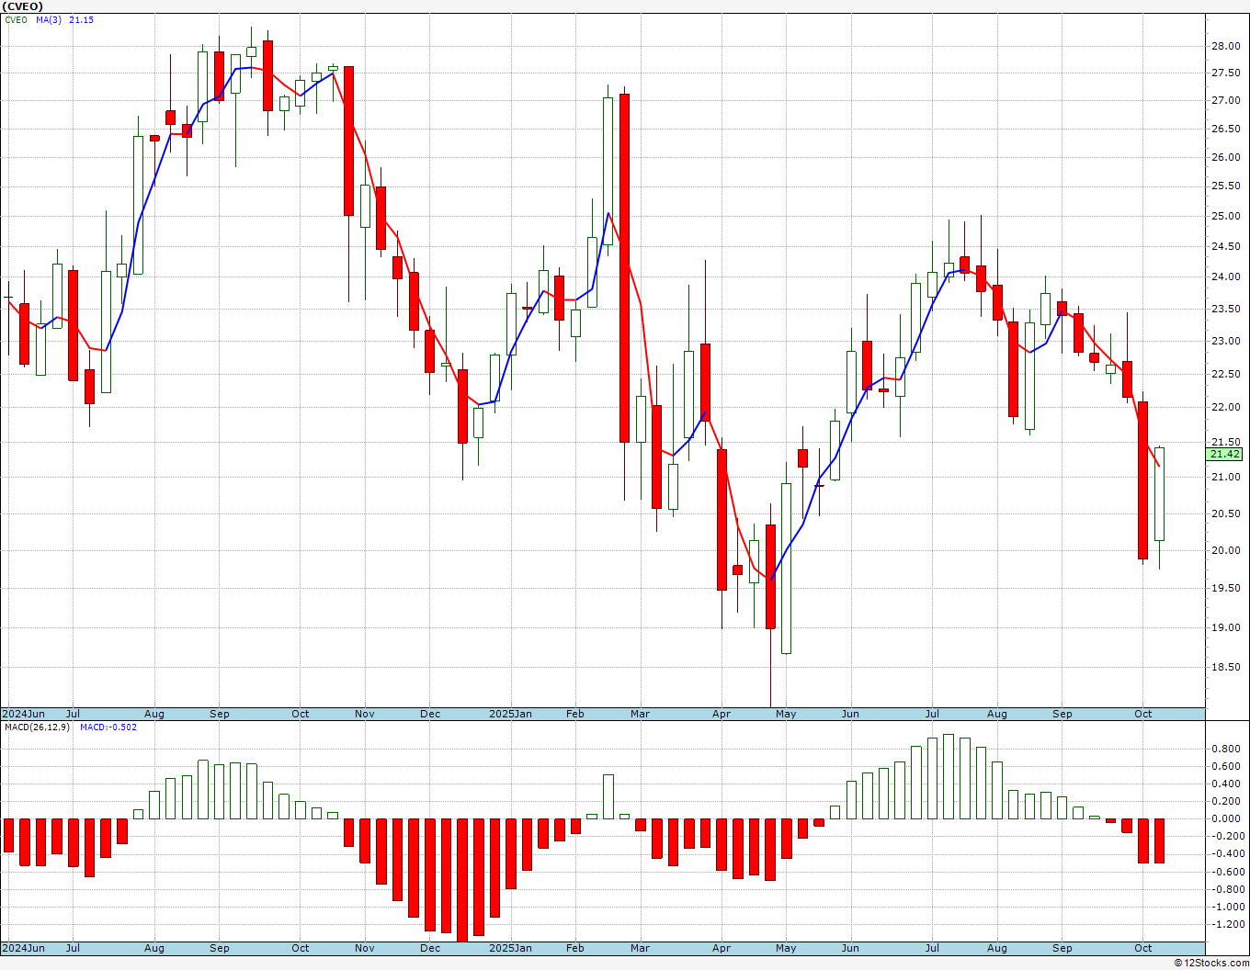Click the 26.00 price axis label
This screenshot has height=970, width=1250.
coord(1224,157)
